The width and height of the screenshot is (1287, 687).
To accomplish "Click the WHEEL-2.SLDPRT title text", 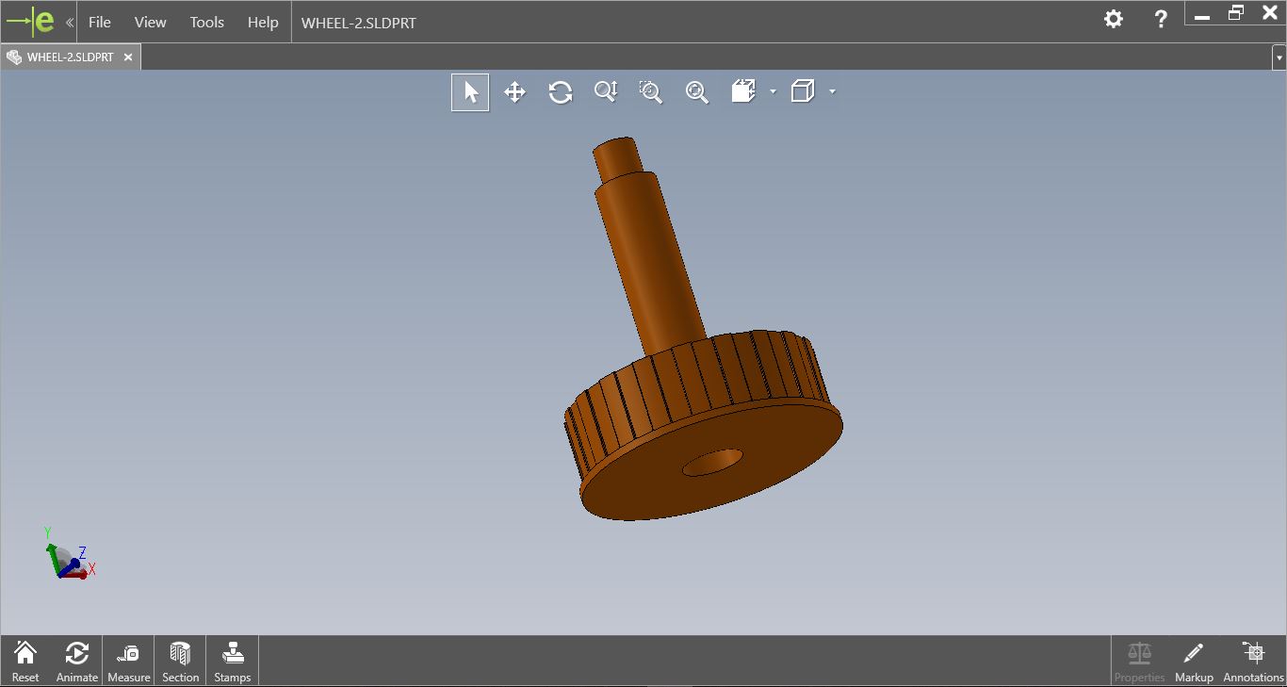I will (359, 23).
